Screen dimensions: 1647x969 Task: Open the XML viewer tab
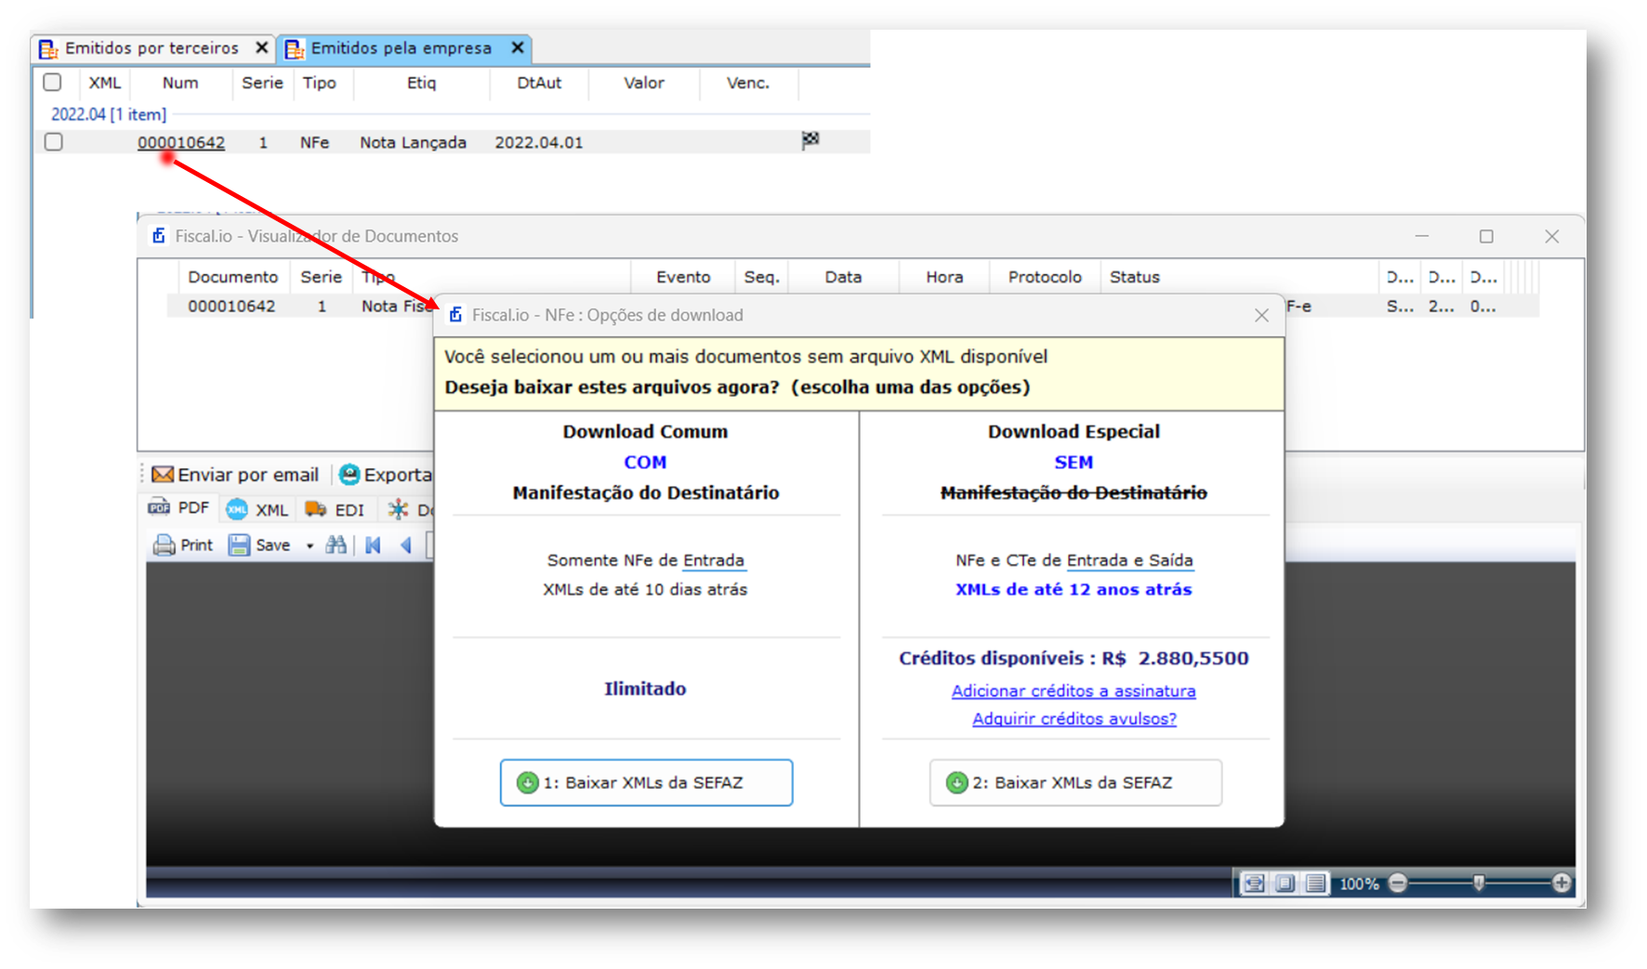[x=257, y=509]
